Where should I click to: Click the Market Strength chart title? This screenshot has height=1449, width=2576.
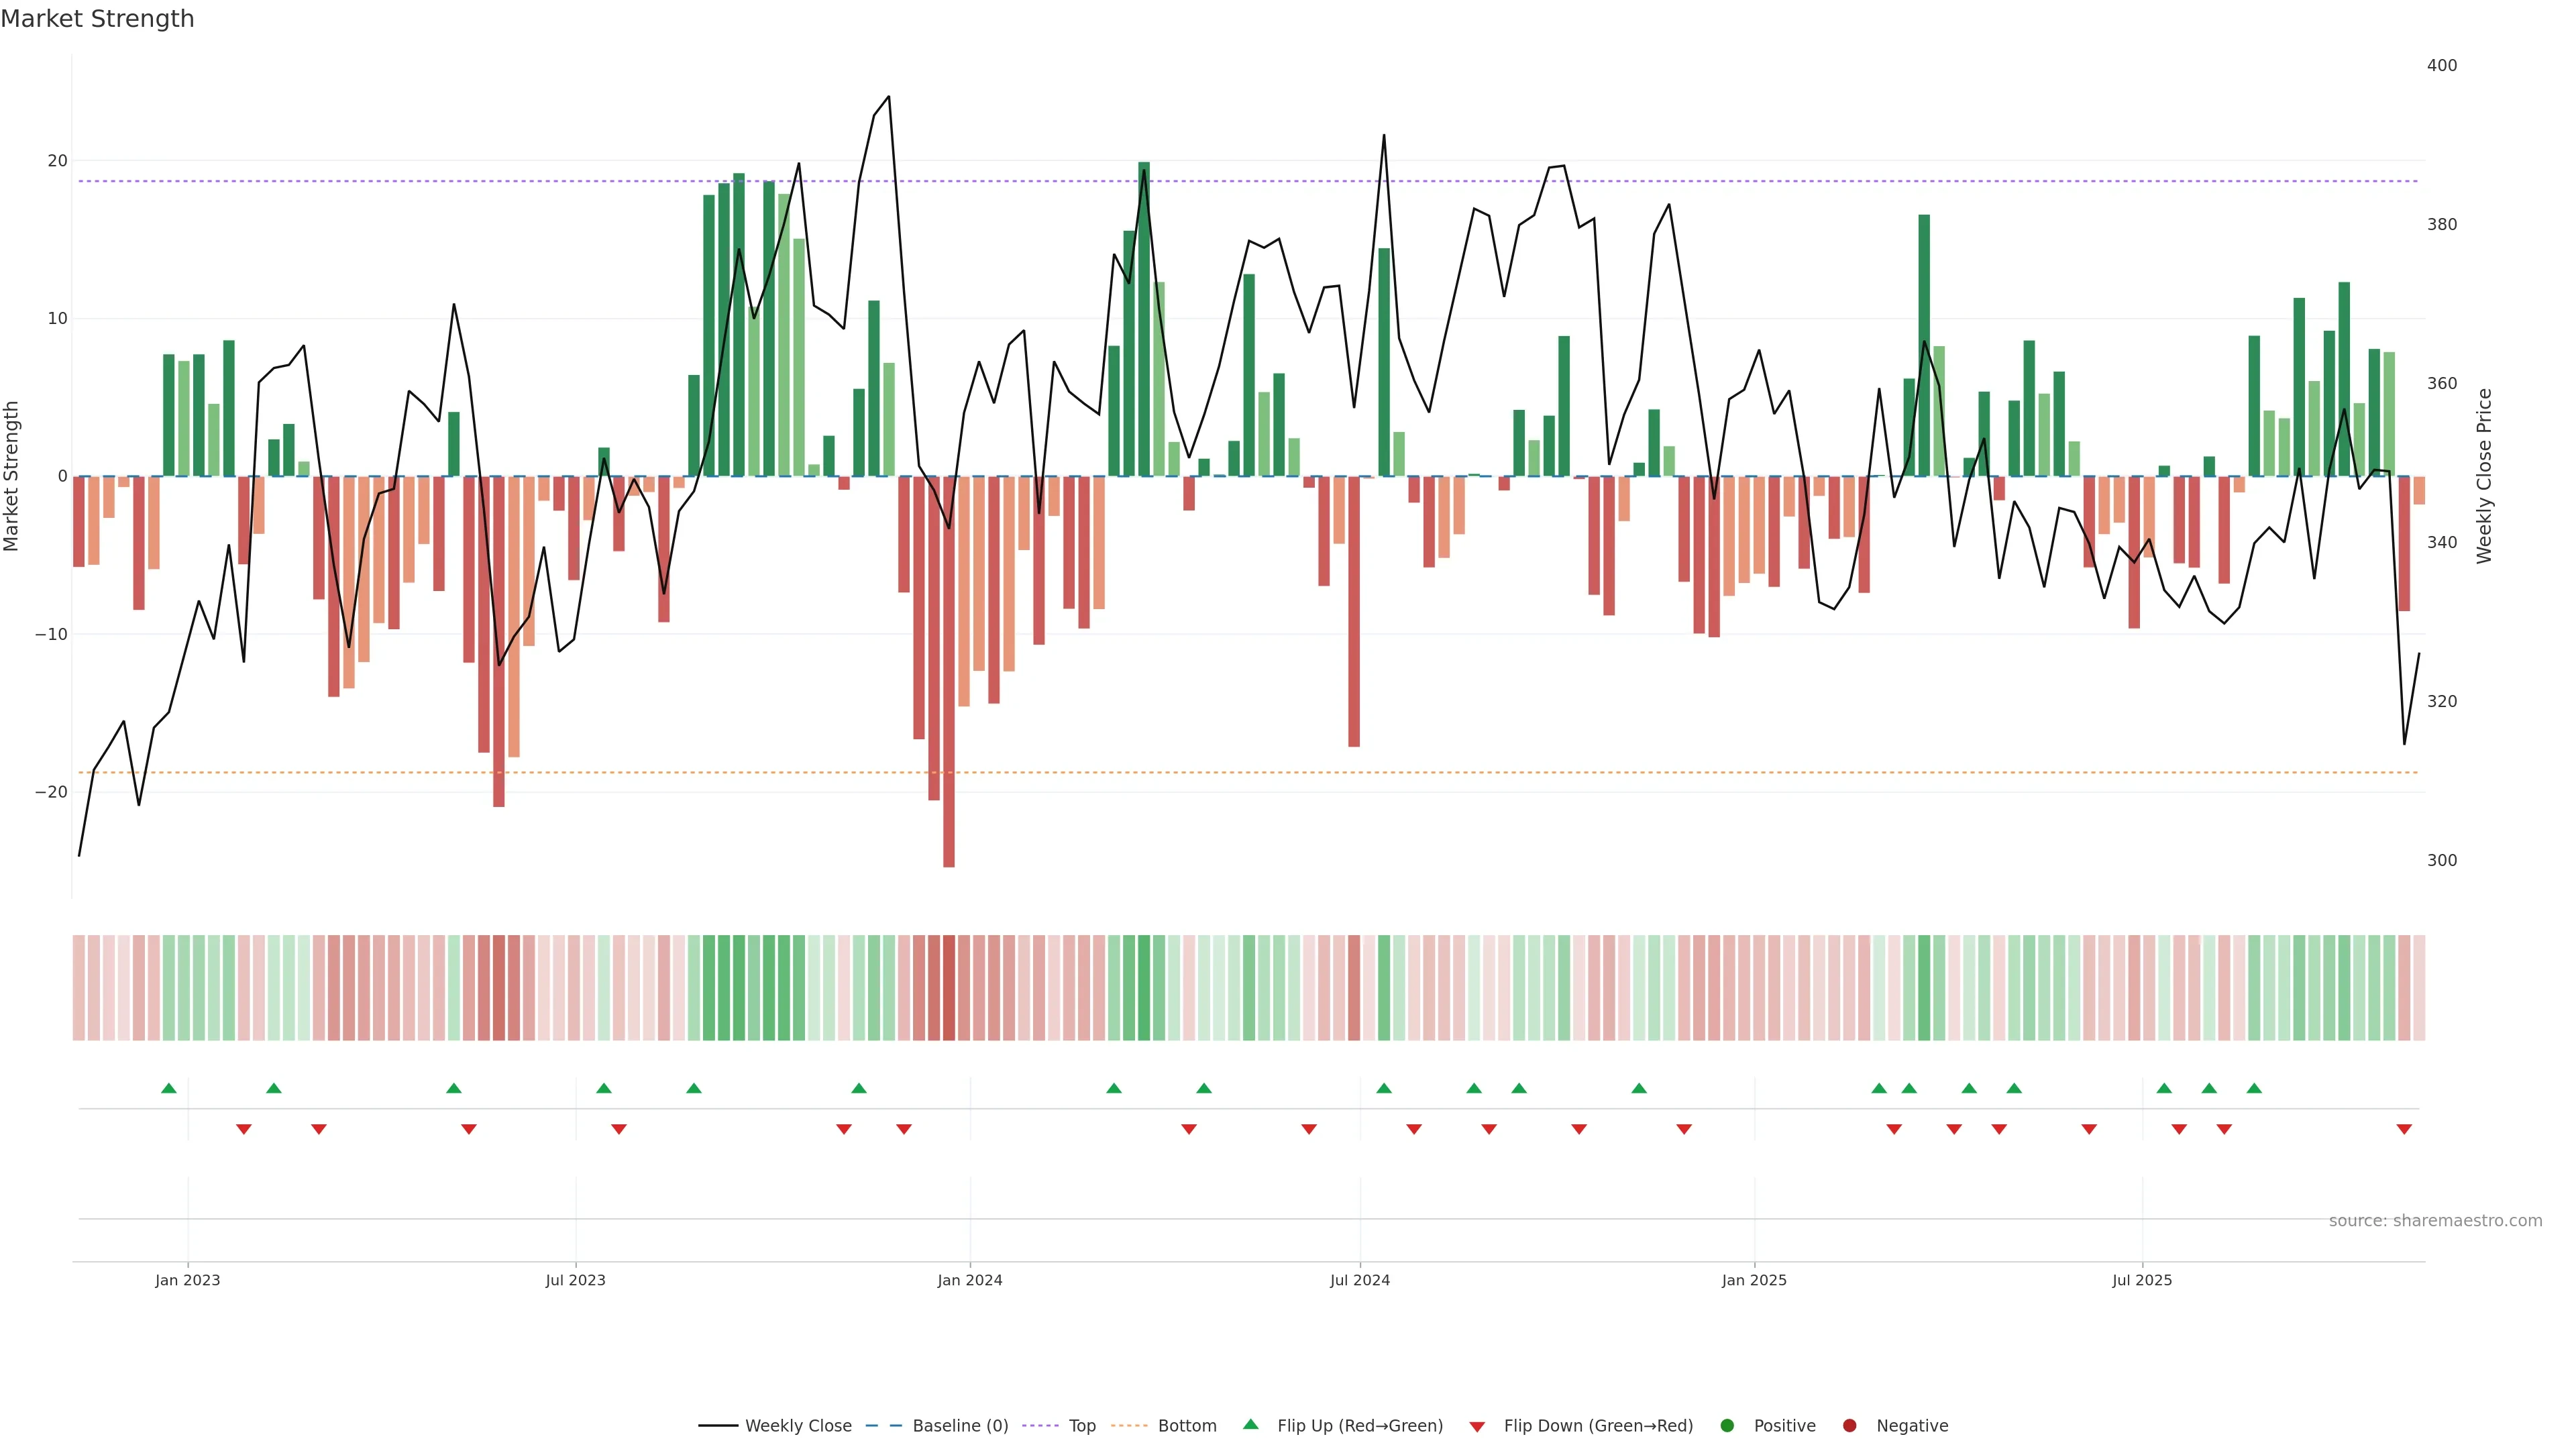point(97,19)
